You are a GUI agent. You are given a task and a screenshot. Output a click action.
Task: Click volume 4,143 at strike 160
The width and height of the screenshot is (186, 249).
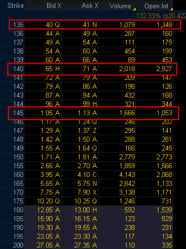[x=127, y=174]
